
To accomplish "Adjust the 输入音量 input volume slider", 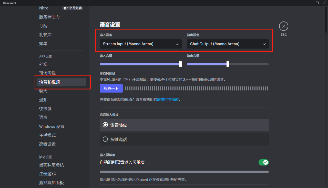I will point(180,64).
